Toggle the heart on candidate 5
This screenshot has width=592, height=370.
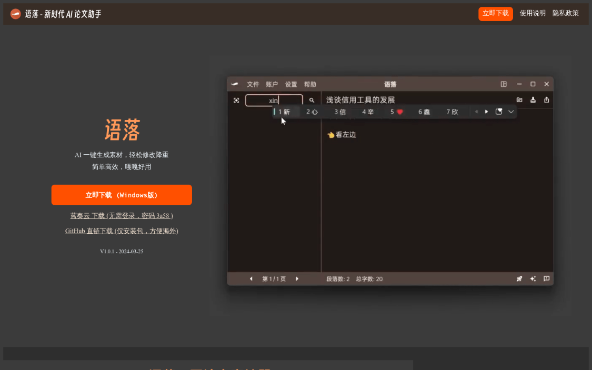pos(399,112)
